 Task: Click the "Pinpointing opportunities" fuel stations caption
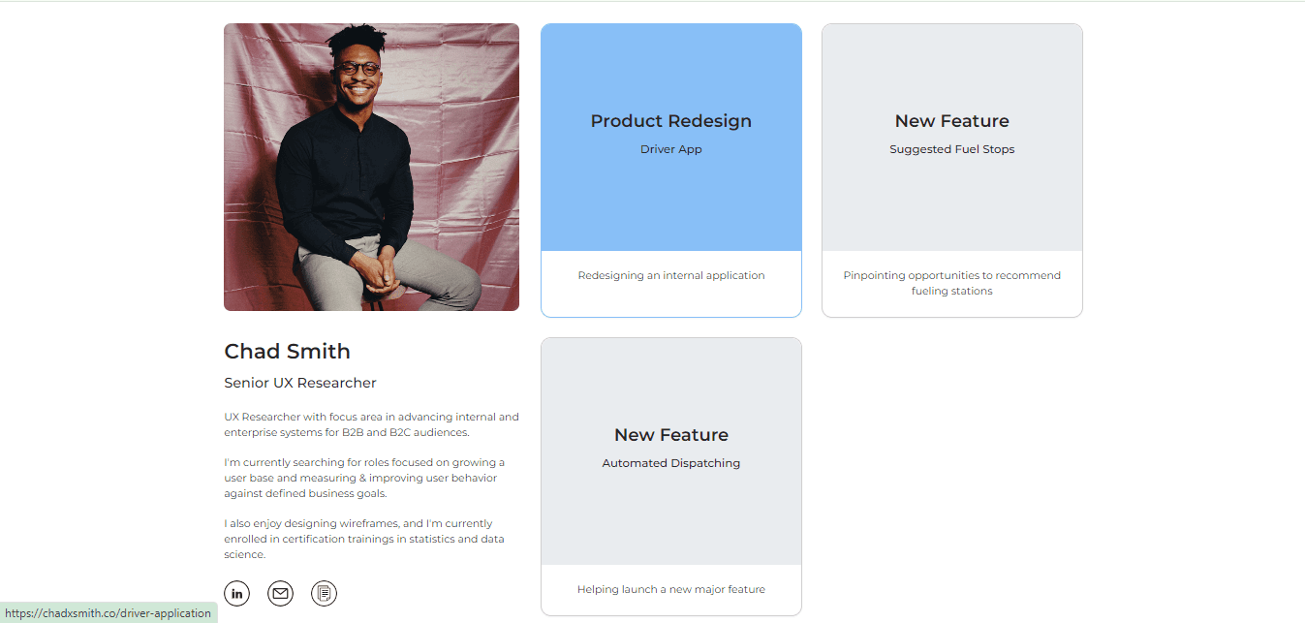click(952, 283)
